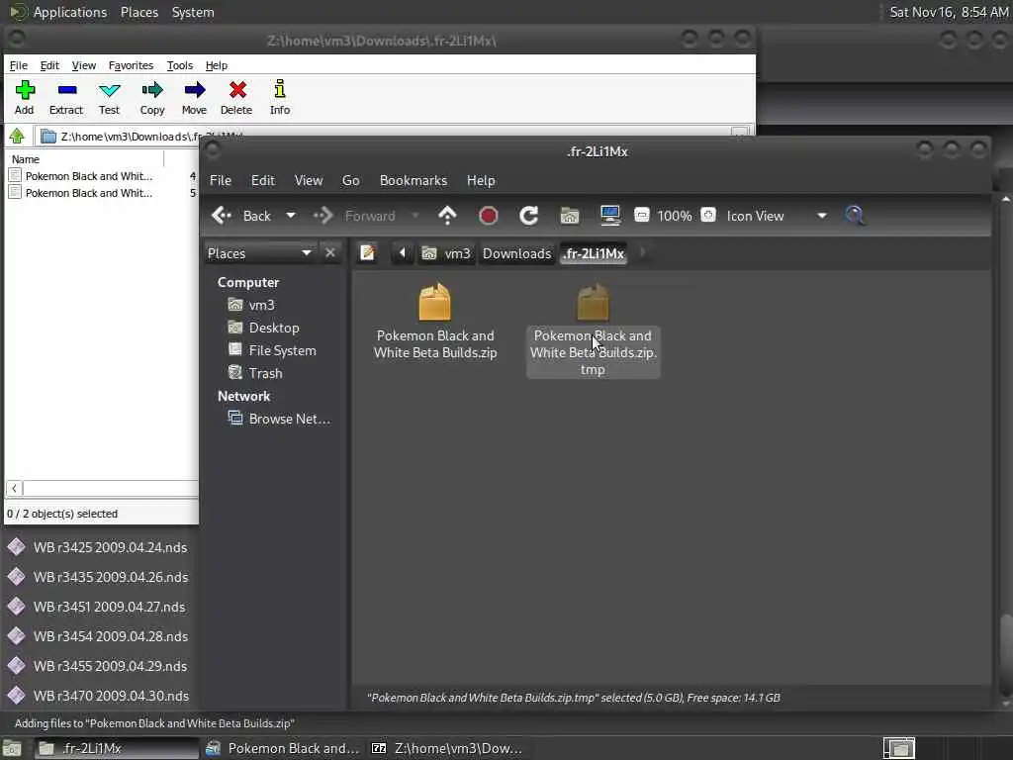This screenshot has height=760, width=1013.
Task: Open Edit menu in file manager
Action: click(263, 180)
